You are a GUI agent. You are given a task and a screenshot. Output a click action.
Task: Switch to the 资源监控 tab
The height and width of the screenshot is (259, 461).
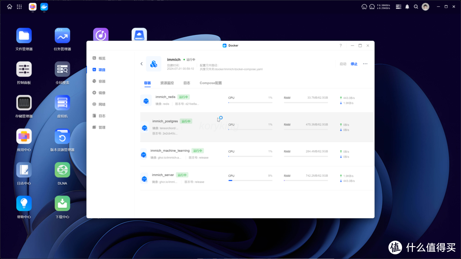[167, 83]
